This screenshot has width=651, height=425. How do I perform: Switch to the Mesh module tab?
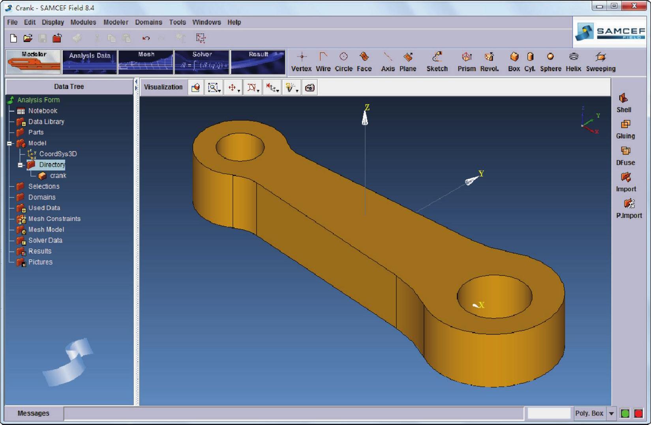(146, 62)
